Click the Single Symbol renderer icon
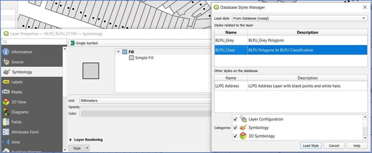372x153 pixels. (73, 43)
